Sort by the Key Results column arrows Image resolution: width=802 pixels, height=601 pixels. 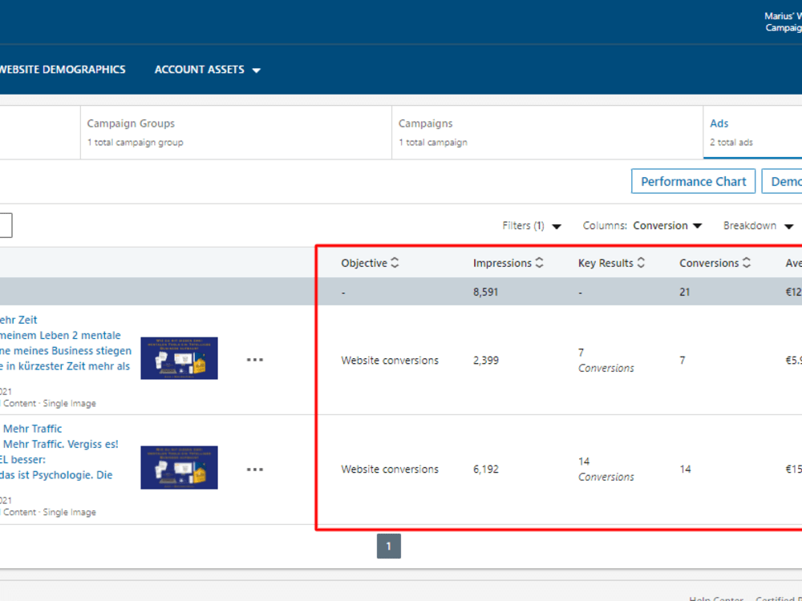click(641, 263)
